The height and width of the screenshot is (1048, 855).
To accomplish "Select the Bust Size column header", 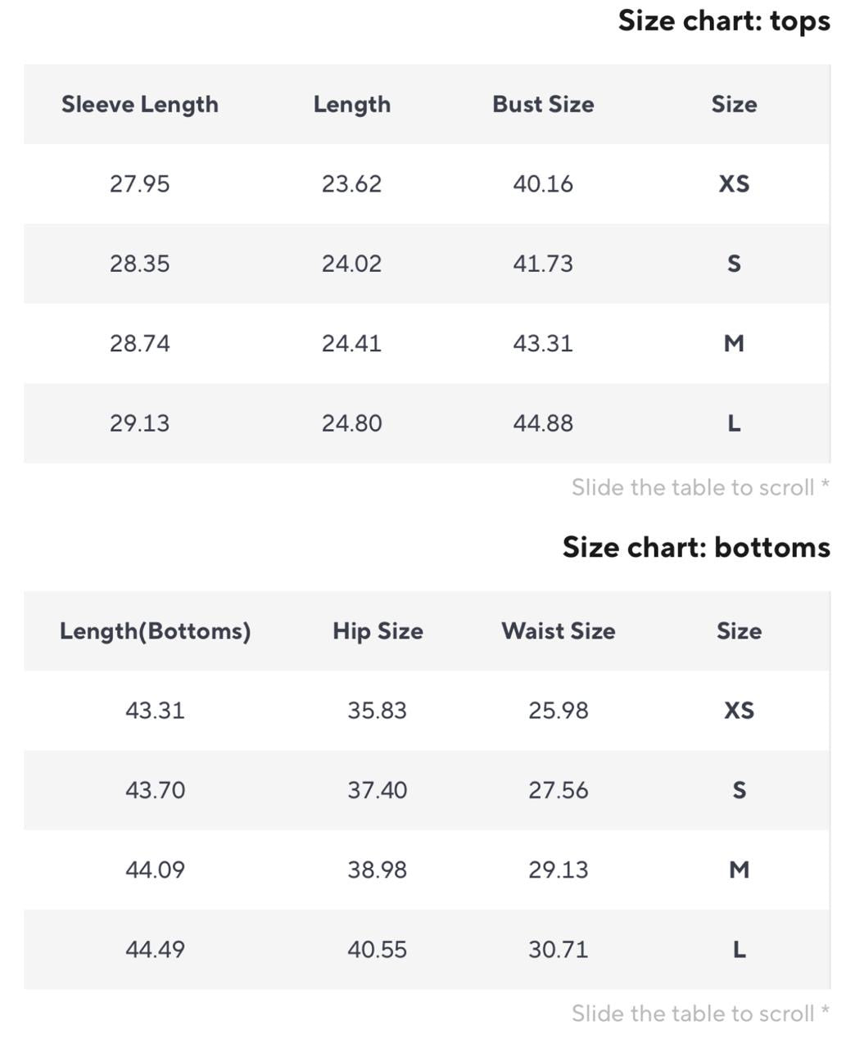I will (x=543, y=104).
